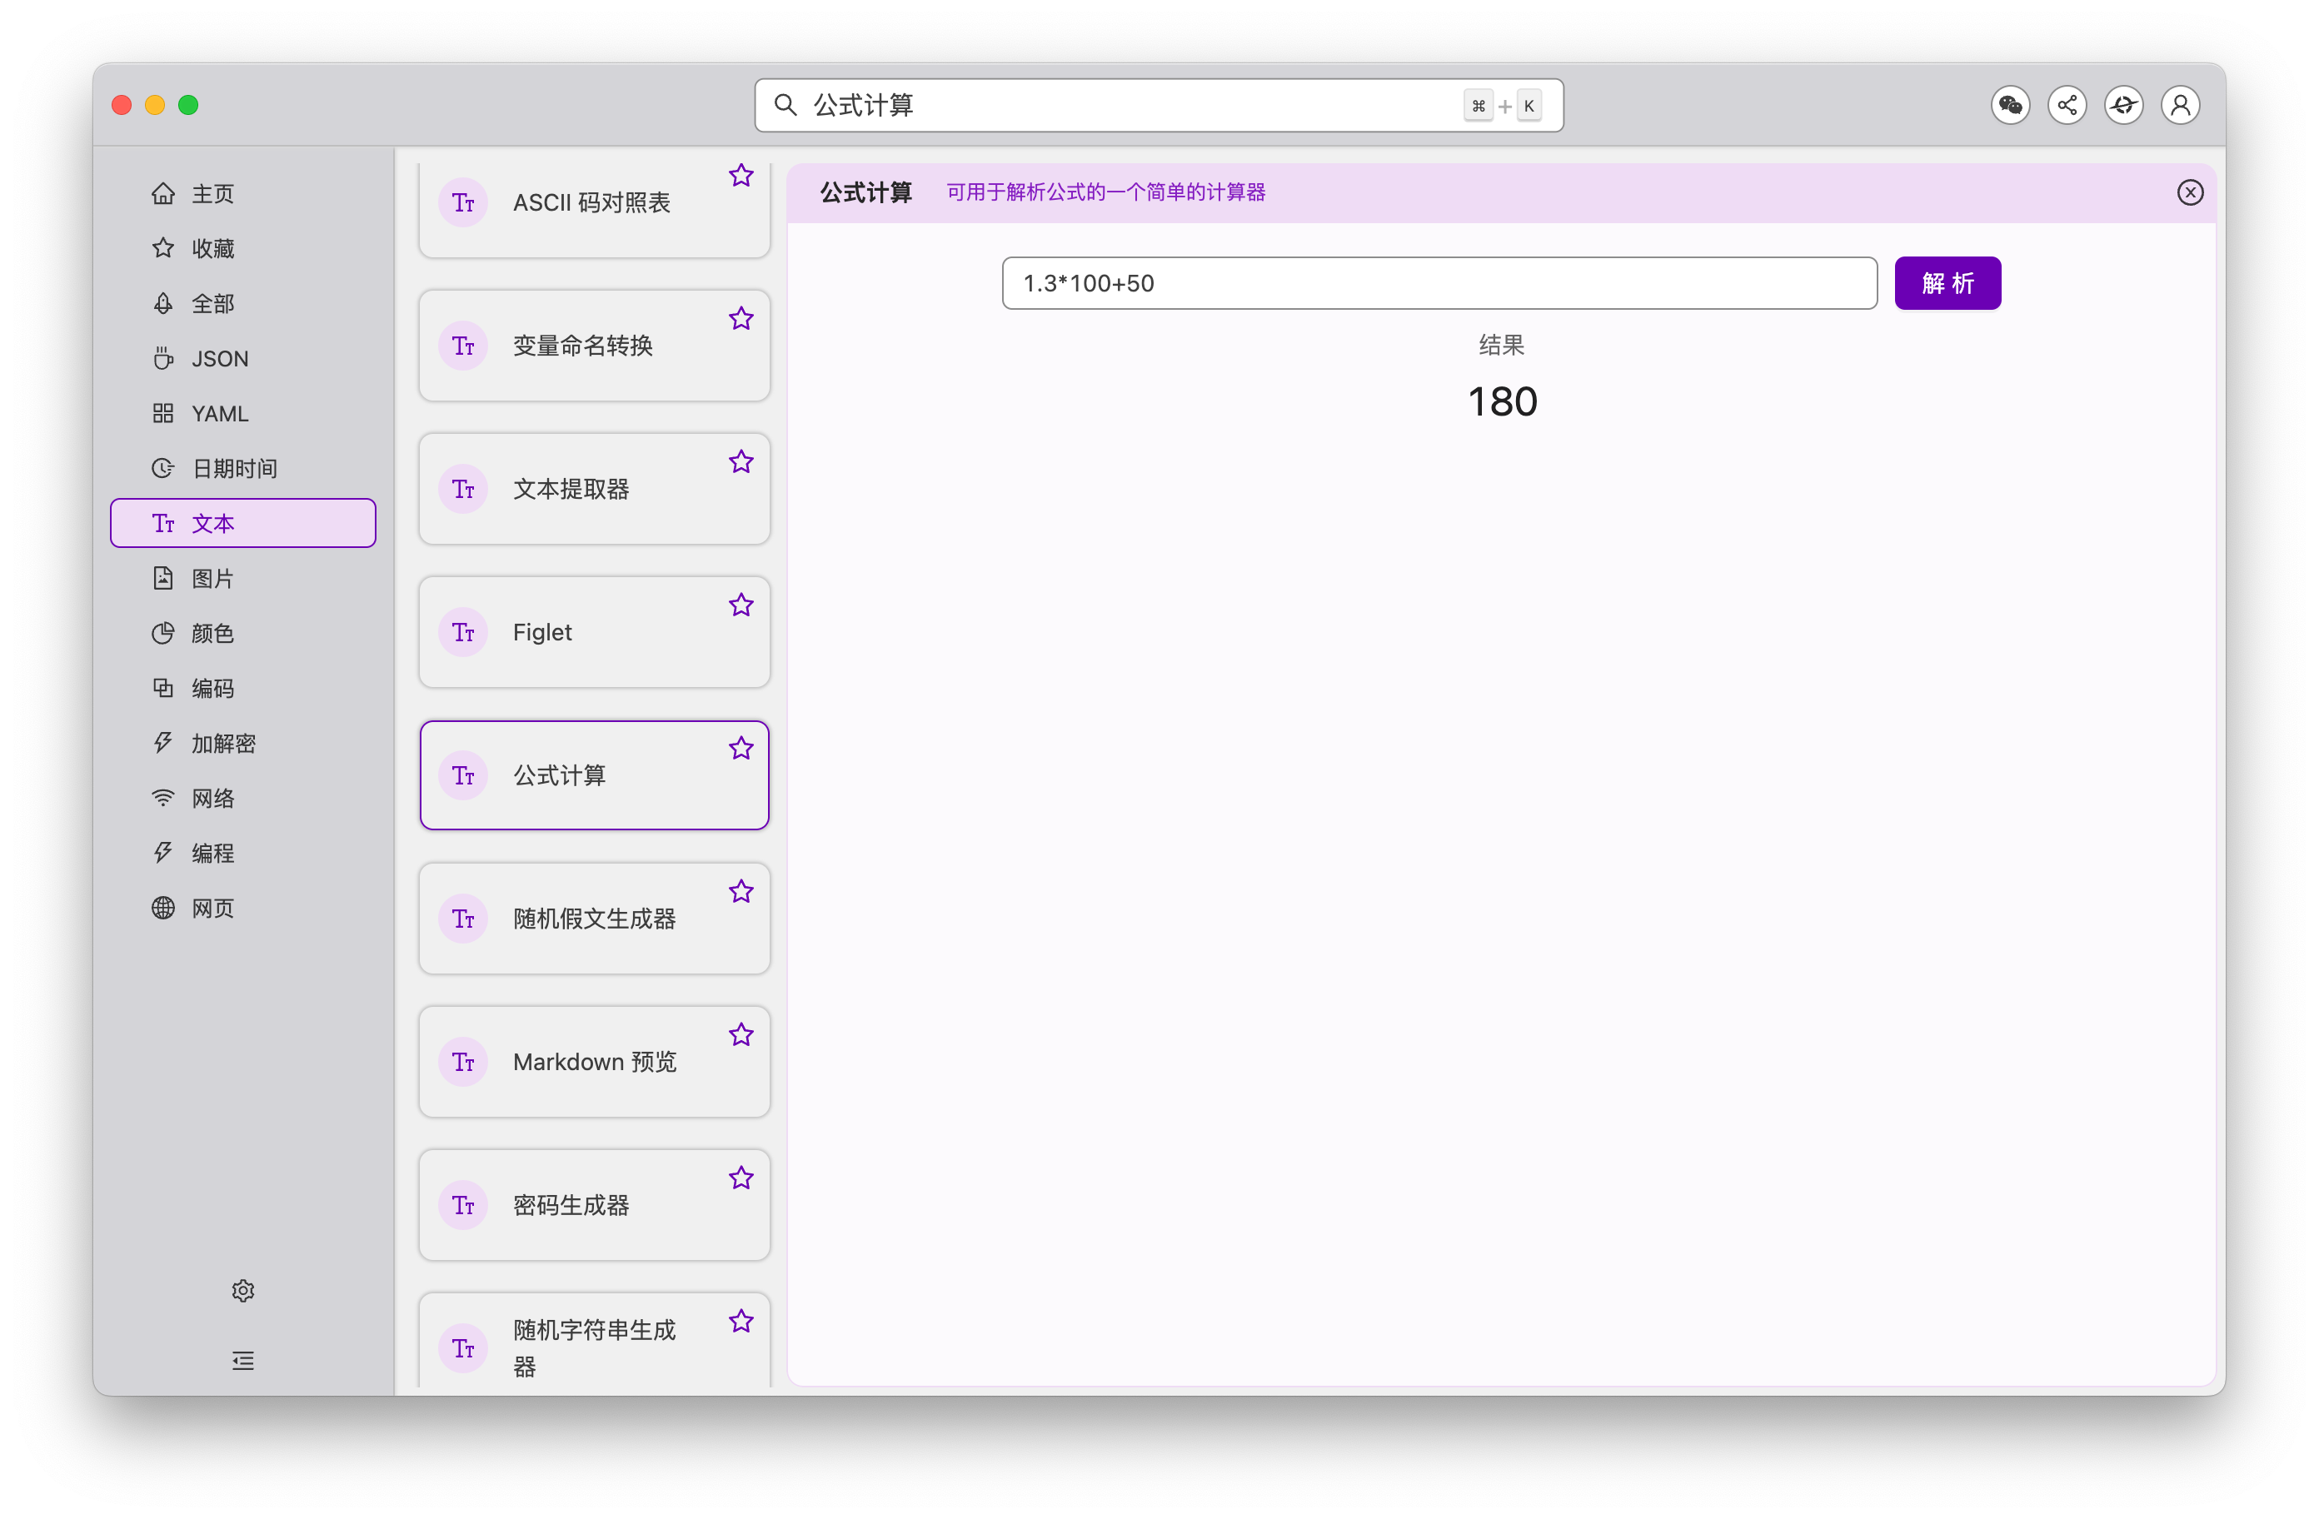Viewport: 2319px width, 1519px height.
Task: Open the 颜色 category
Action: [242, 633]
